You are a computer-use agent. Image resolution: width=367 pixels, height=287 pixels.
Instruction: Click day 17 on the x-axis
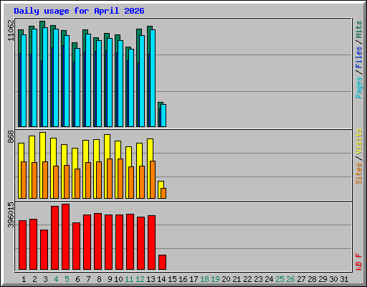pos(194,279)
